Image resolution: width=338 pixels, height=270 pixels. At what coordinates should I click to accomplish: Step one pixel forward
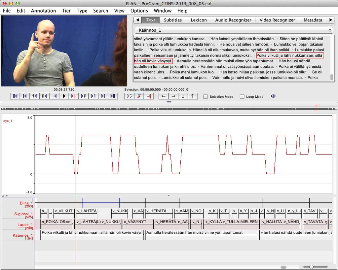click(x=74, y=96)
